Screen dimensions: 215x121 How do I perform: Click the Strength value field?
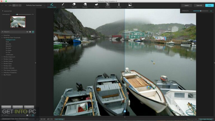(211, 11)
